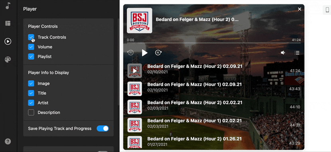The image size is (331, 152).
Task: Mute using the volume speaker icon
Action: (x=283, y=53)
